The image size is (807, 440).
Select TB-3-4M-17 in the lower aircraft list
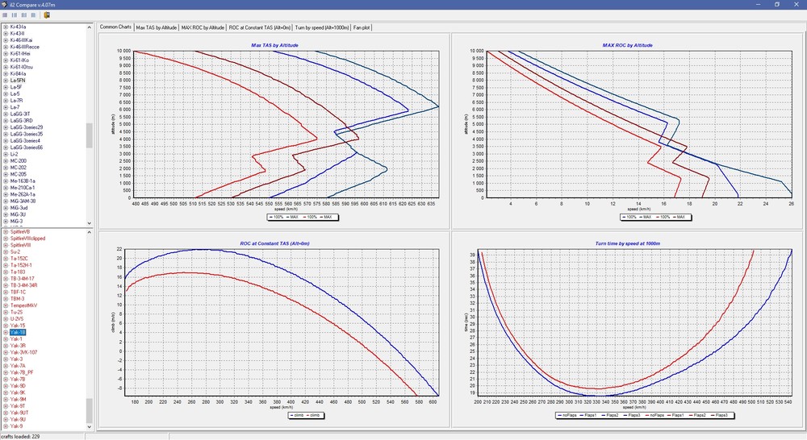[22, 279]
